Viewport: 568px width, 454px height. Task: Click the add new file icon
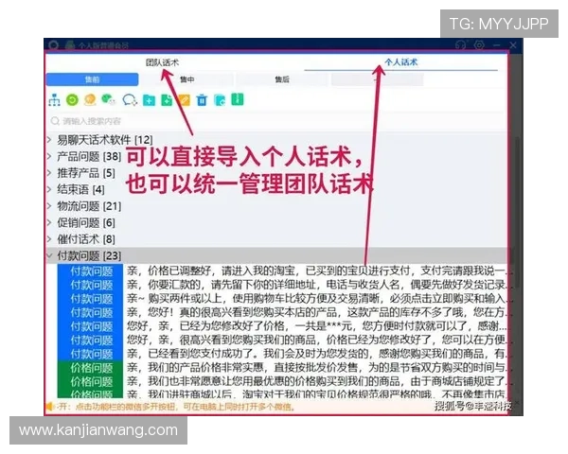coord(167,100)
